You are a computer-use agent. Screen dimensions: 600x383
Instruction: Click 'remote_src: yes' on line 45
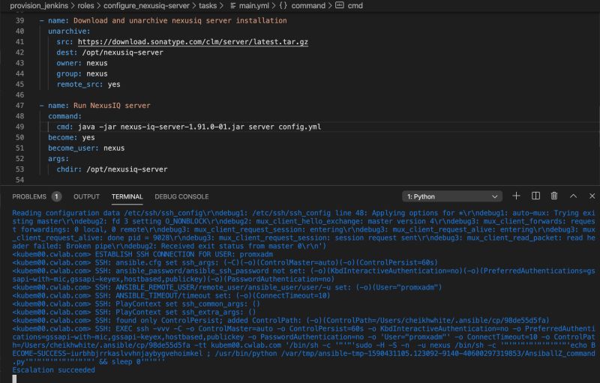click(88, 85)
